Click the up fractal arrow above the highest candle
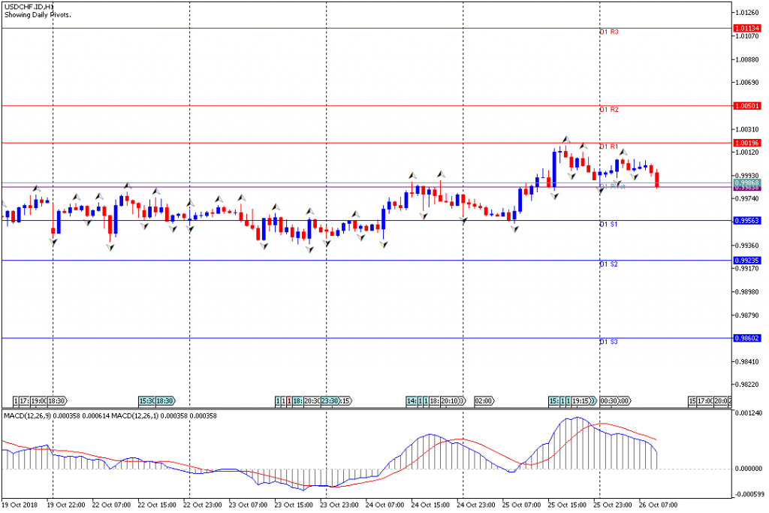769x513 pixels. tap(567, 140)
